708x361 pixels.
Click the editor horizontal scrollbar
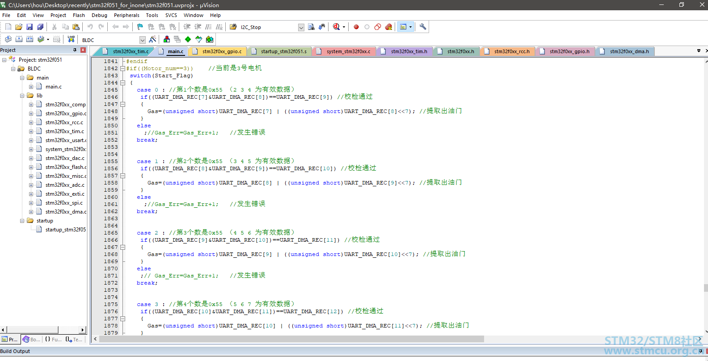click(291, 339)
